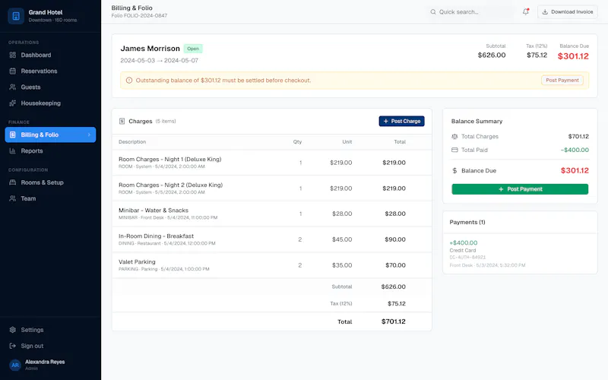Click the Grand Hotel logo icon
This screenshot has height=380, width=608.
coord(16,16)
